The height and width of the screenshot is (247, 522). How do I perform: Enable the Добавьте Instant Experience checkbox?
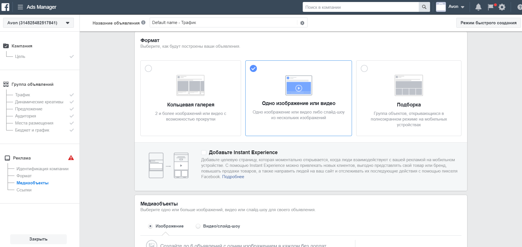point(204,152)
